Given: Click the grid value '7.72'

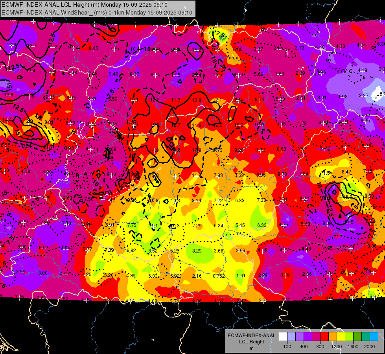Looking at the screenshot, I should [x=218, y=201].
